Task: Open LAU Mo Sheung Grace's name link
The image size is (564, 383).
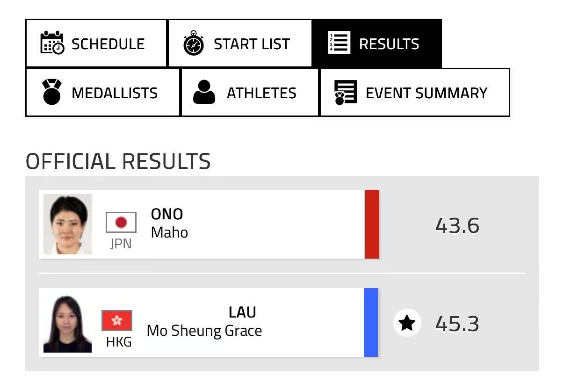Action: (x=204, y=321)
